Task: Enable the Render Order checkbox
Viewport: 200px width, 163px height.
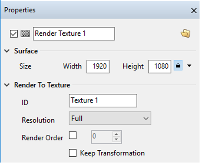Action: coord(73,135)
